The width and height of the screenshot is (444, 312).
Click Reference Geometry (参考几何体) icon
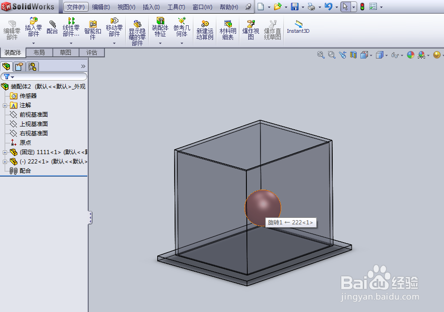click(x=182, y=28)
